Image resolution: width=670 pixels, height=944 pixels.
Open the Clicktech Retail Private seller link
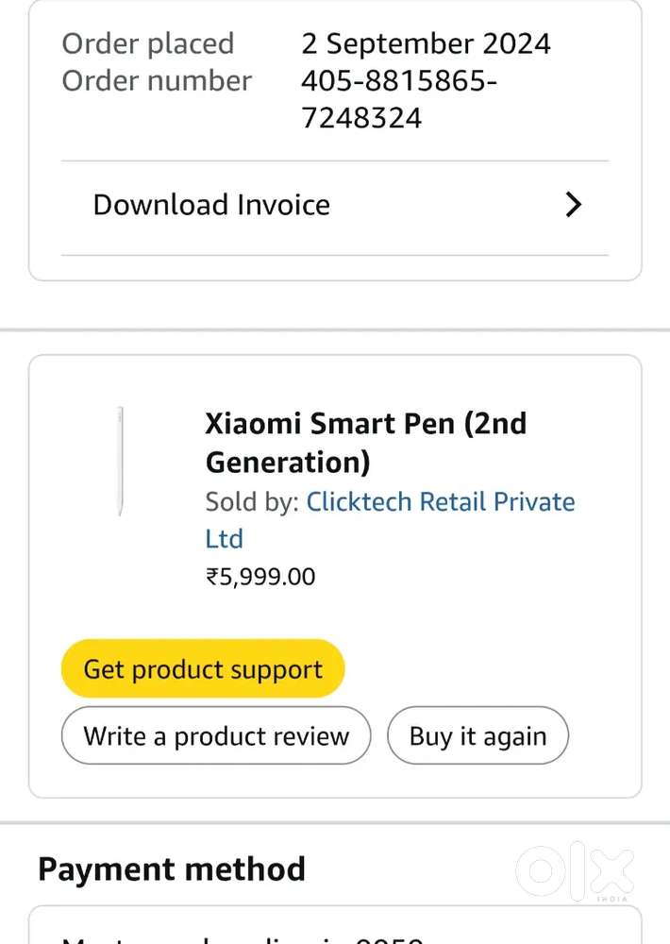[440, 501]
